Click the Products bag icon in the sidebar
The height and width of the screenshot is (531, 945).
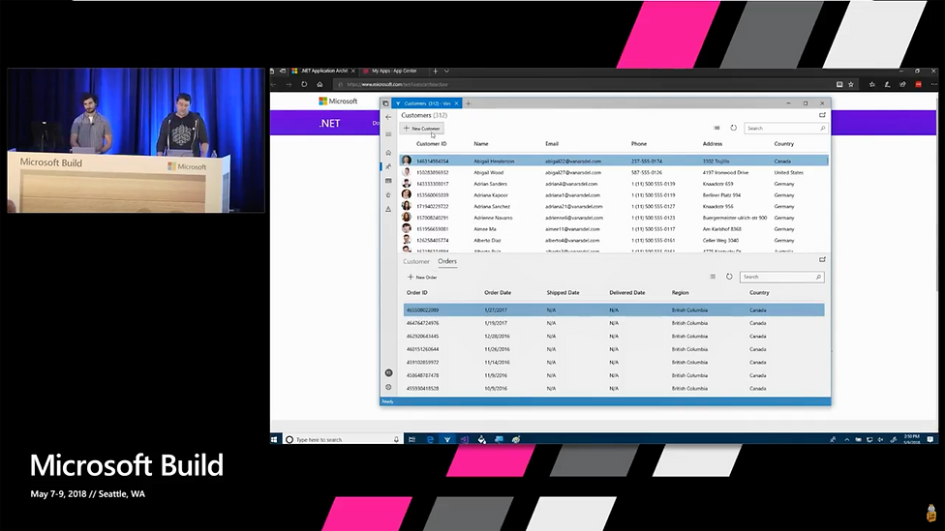(x=388, y=195)
